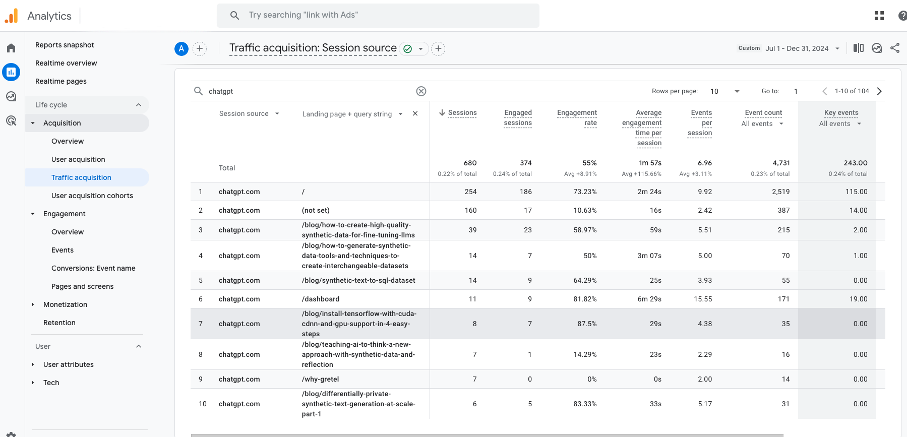Sort by Average engagement time per session
The image size is (907, 437).
642,128
